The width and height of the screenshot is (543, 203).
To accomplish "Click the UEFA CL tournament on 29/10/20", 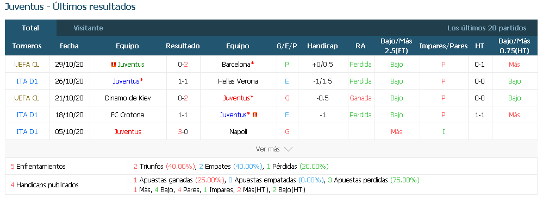I will point(27,65).
